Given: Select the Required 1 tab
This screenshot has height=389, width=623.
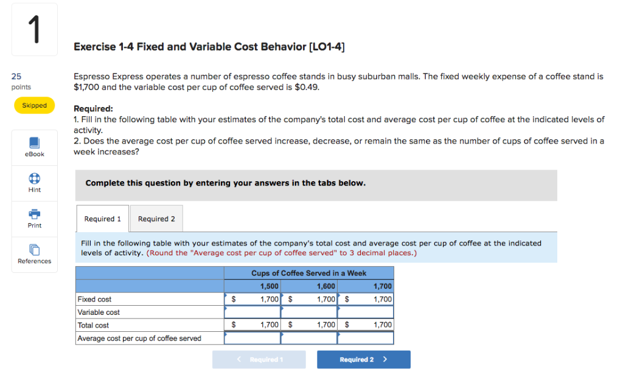Looking at the screenshot, I should pos(102,218).
